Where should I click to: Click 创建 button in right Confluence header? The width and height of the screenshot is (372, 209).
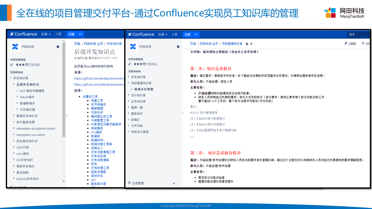pyautogui.click(x=188, y=34)
